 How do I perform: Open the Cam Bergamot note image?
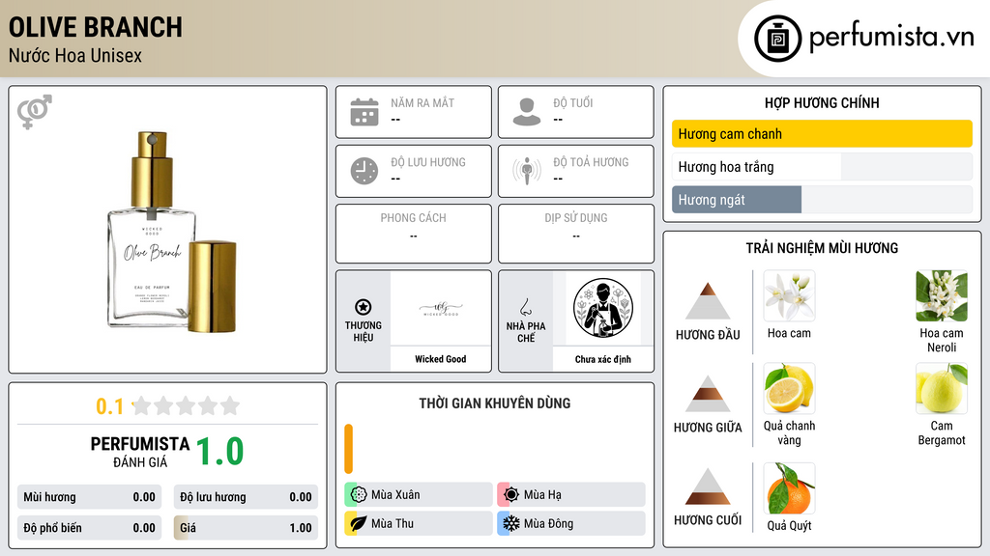(x=942, y=388)
